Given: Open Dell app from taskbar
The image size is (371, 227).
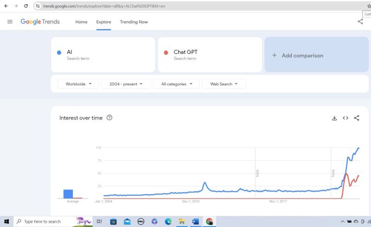Looking at the screenshot, I should click(141, 221).
